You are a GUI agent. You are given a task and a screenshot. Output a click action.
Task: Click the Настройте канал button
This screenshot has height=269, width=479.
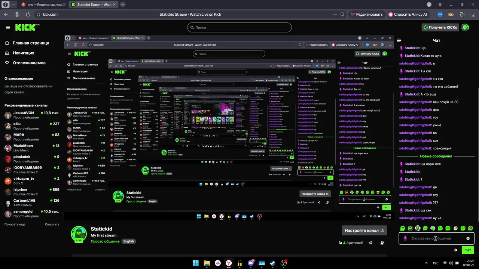364,231
